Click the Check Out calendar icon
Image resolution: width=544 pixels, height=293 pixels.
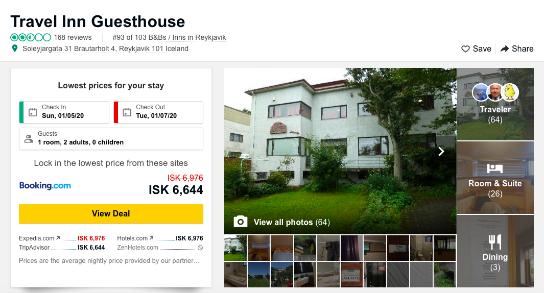pos(127,112)
